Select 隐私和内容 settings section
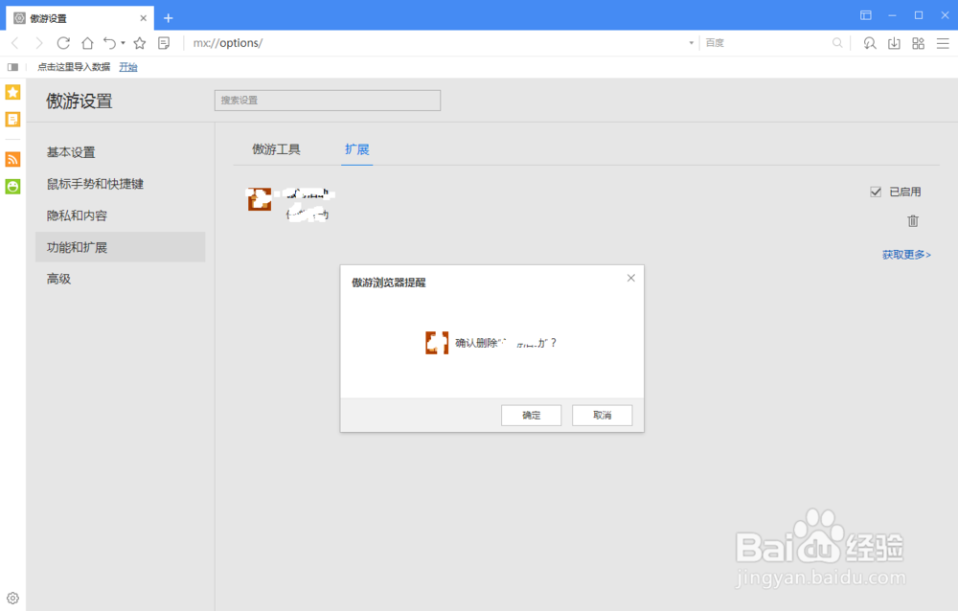Viewport: 958px width, 611px height. coord(77,215)
